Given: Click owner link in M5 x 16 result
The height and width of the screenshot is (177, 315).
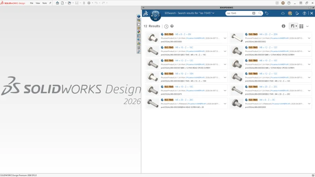Looking at the screenshot, I should coord(195,52).
